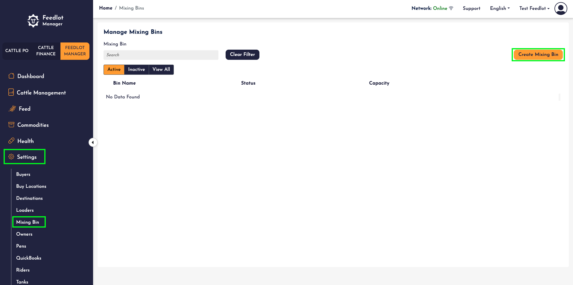The image size is (573, 285).
Task: Open Pens settings page
Action: pos(21,246)
